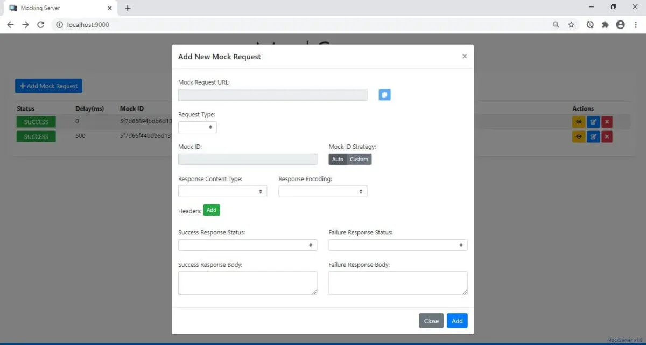Open the Request Type dropdown
Screen dimensions: 646x345
(197, 127)
